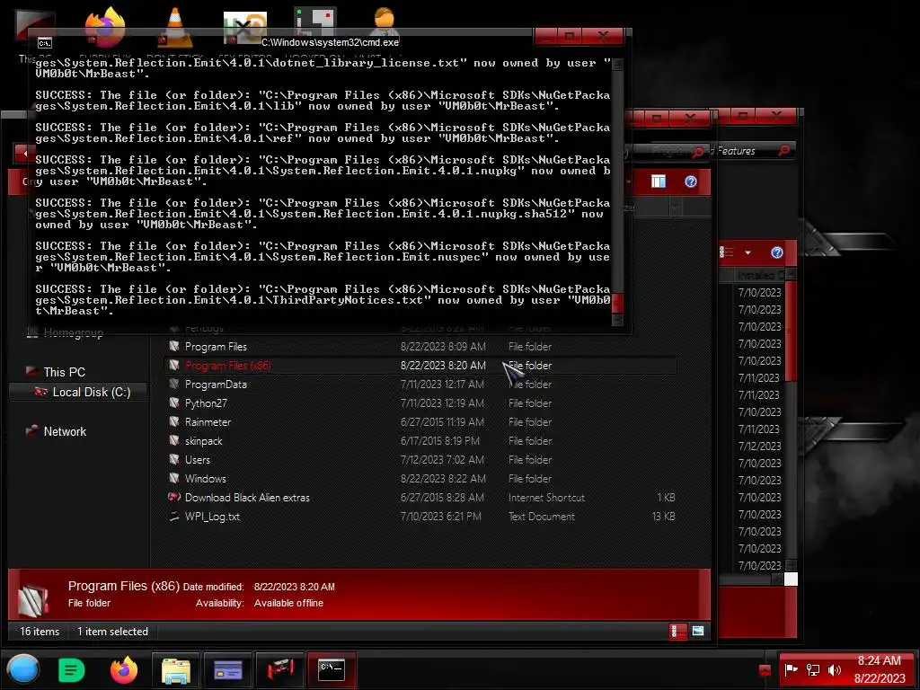920x690 pixels.
Task: Select the HxD editor desktop icon
Action: pyautogui.click(x=244, y=27)
